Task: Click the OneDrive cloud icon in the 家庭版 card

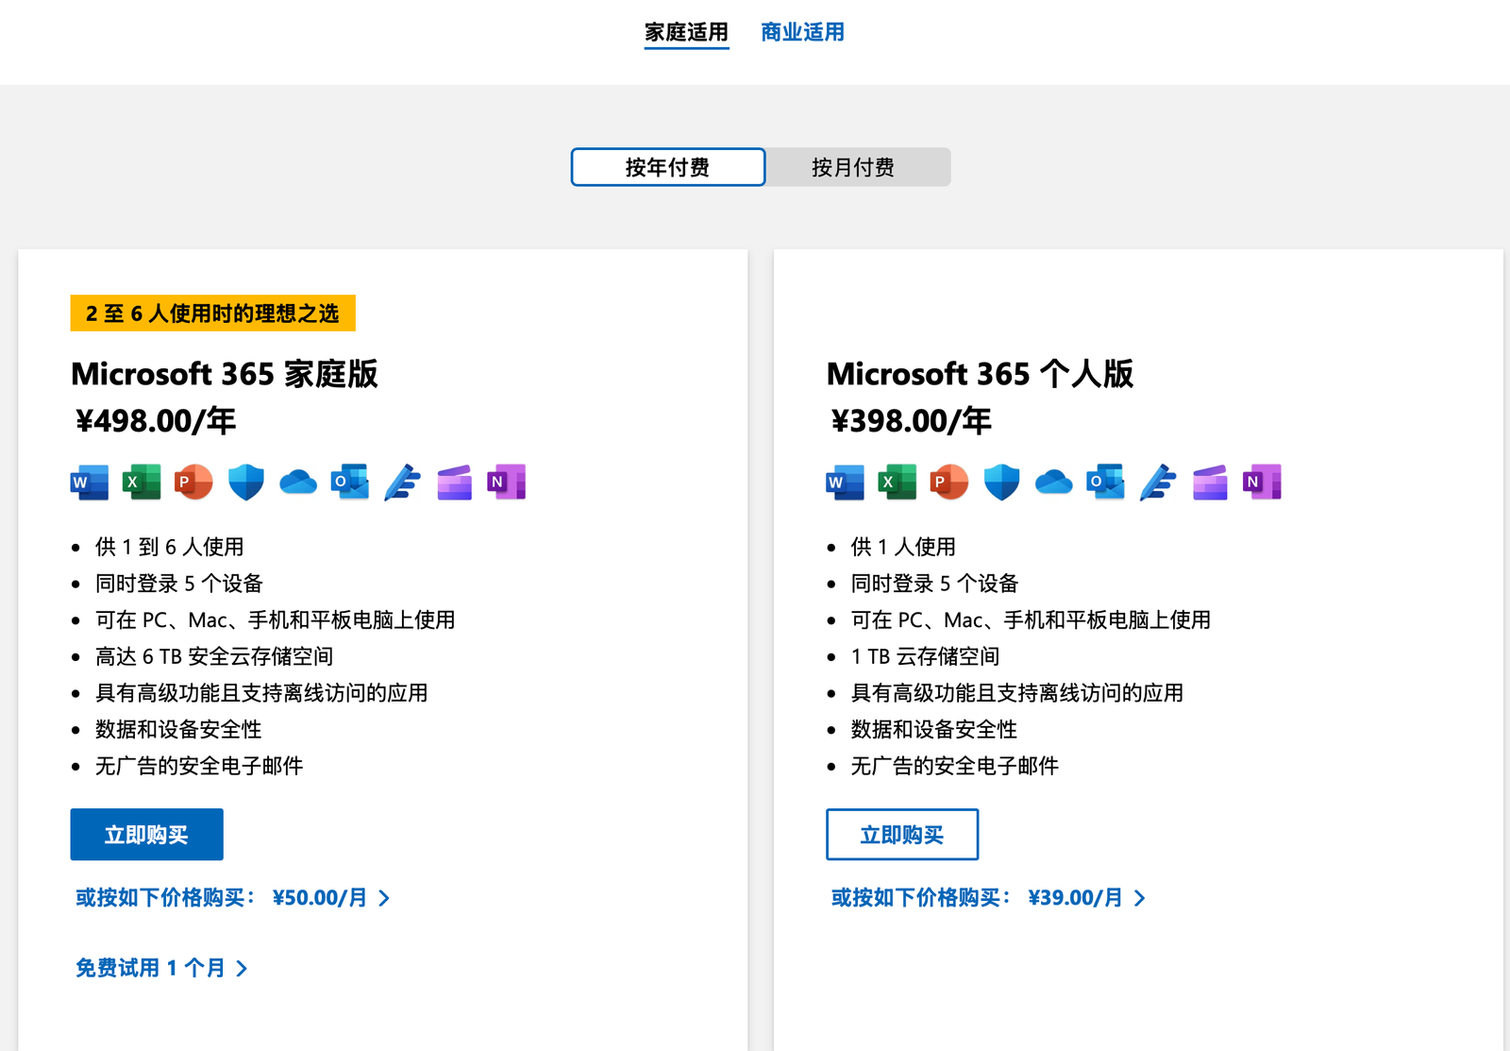Action: (x=298, y=483)
